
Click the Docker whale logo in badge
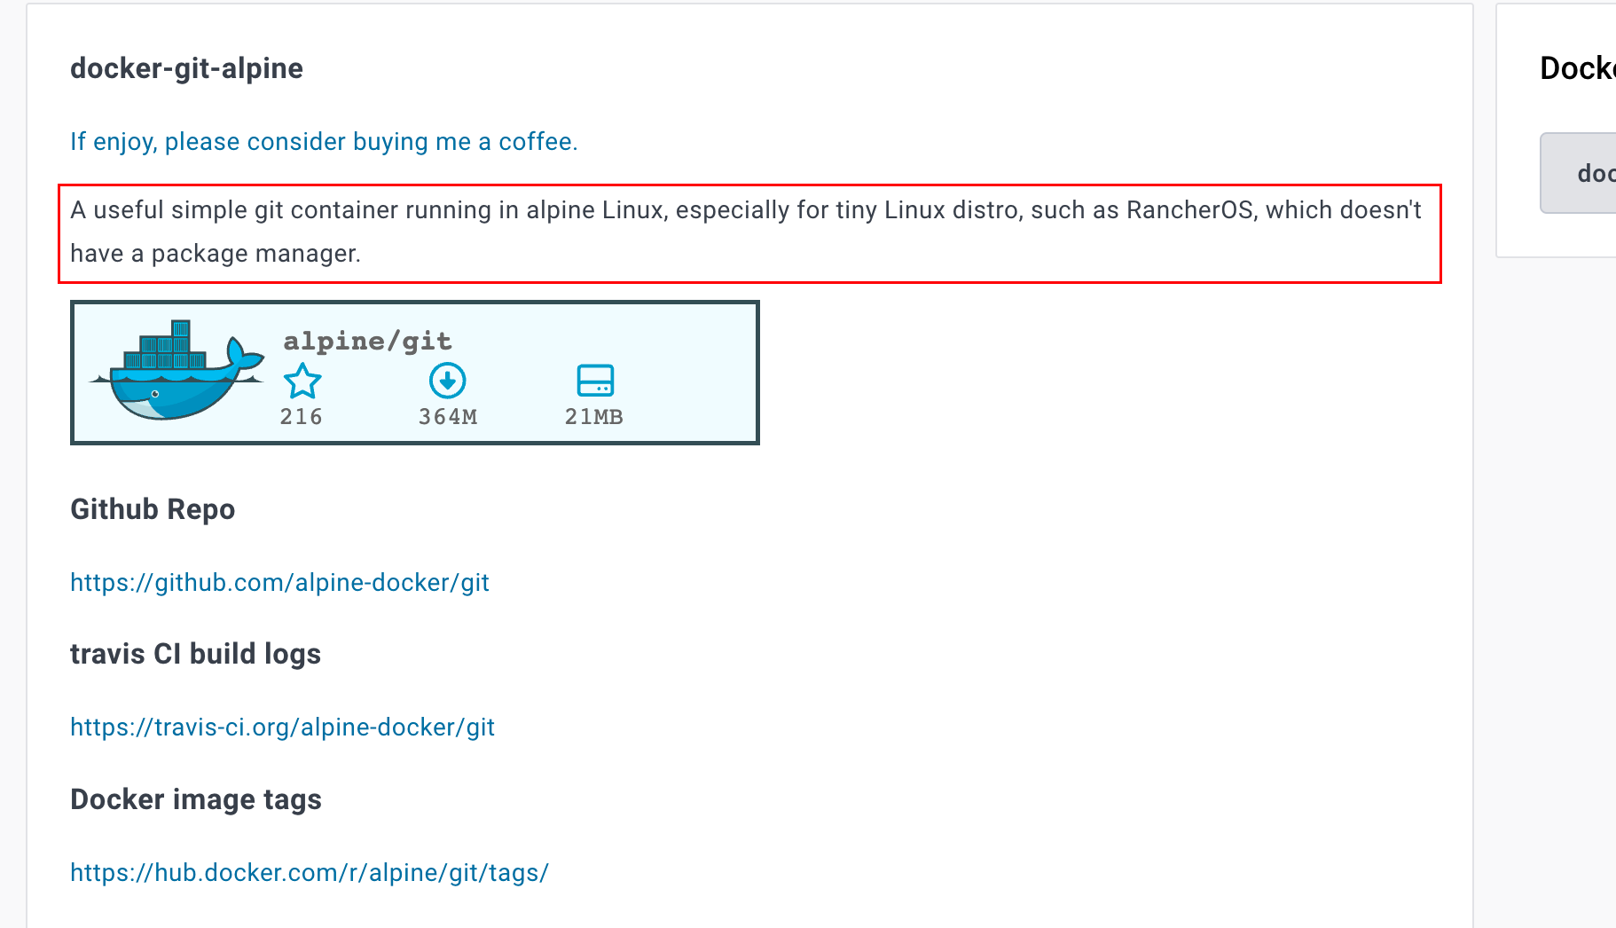tap(177, 372)
